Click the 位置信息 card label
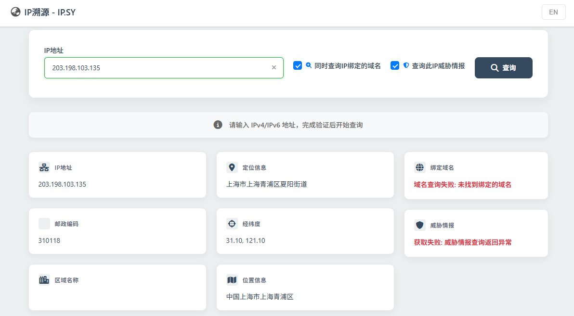The height and width of the screenshot is (316, 574). click(x=254, y=280)
